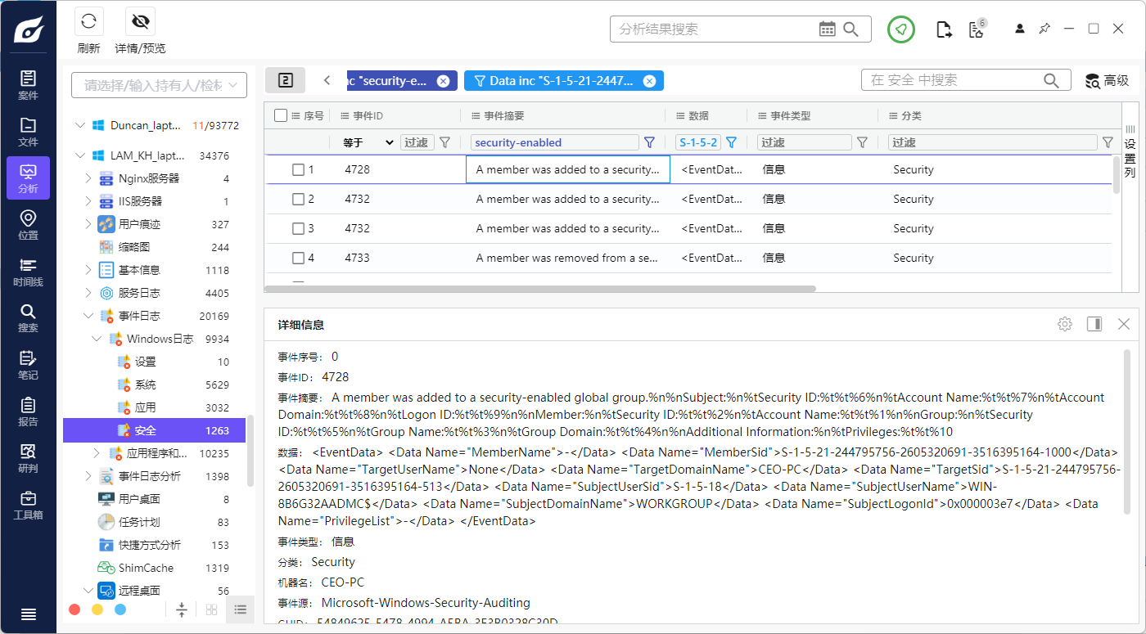Click the red color dot

click(x=74, y=609)
